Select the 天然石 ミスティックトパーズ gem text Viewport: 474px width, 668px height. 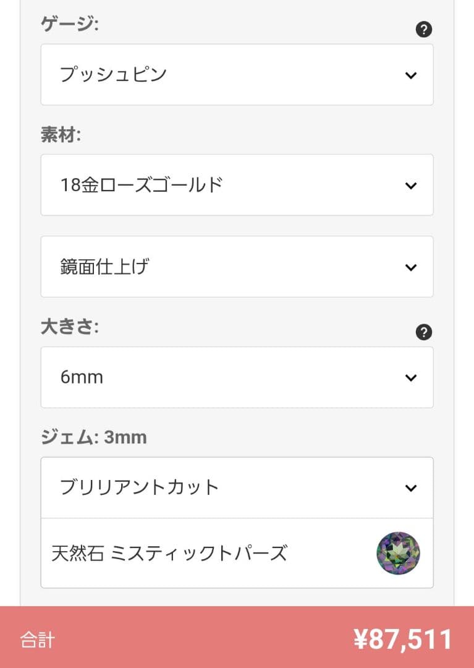[169, 553]
